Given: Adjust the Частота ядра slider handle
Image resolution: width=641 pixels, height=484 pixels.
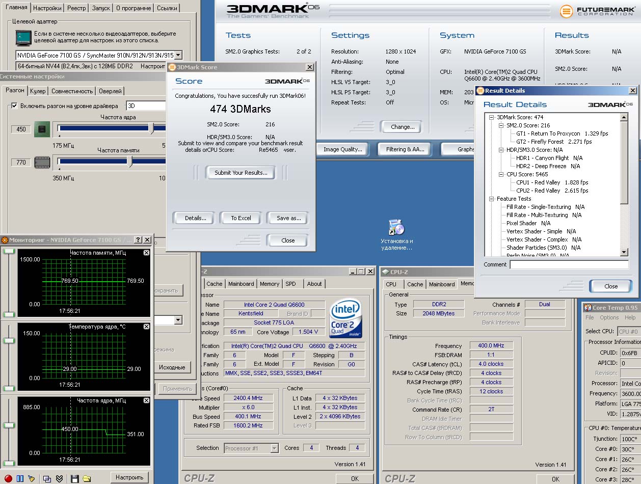Looking at the screenshot, I should pyautogui.click(x=151, y=128).
